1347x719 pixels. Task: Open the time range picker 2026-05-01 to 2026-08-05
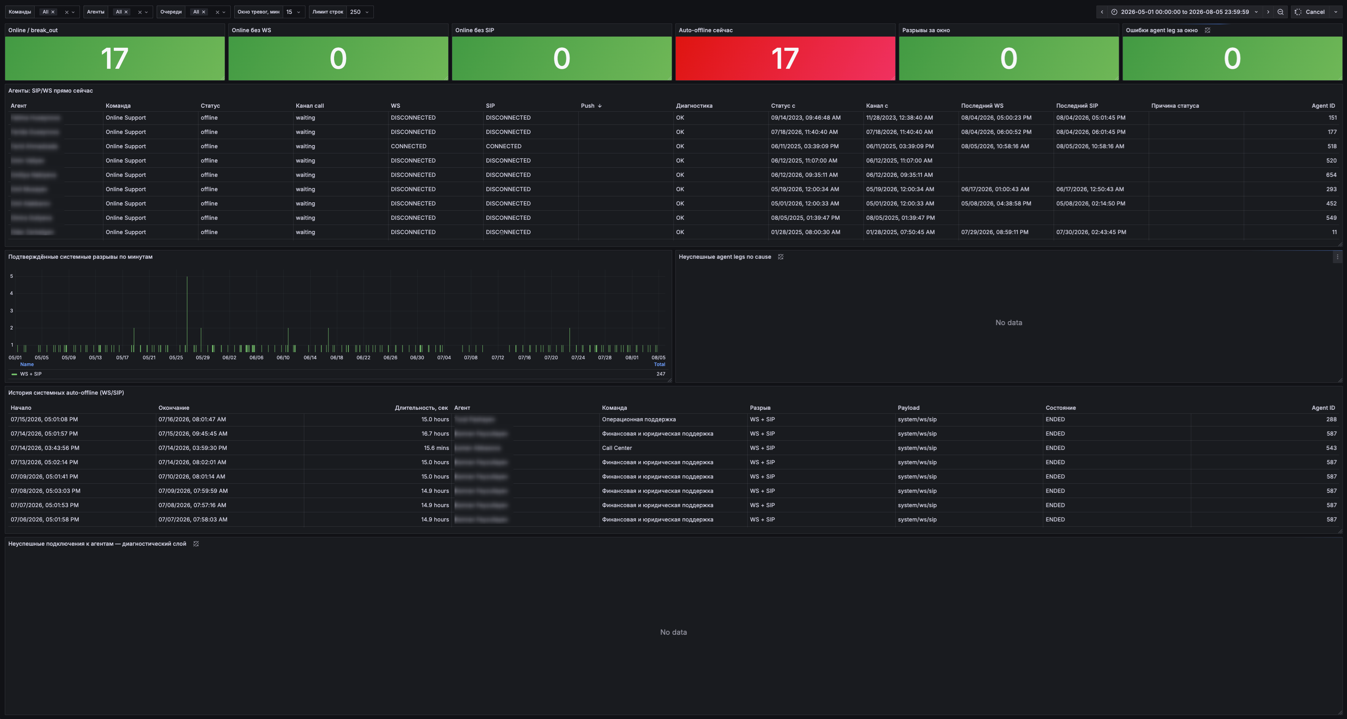pos(1184,12)
